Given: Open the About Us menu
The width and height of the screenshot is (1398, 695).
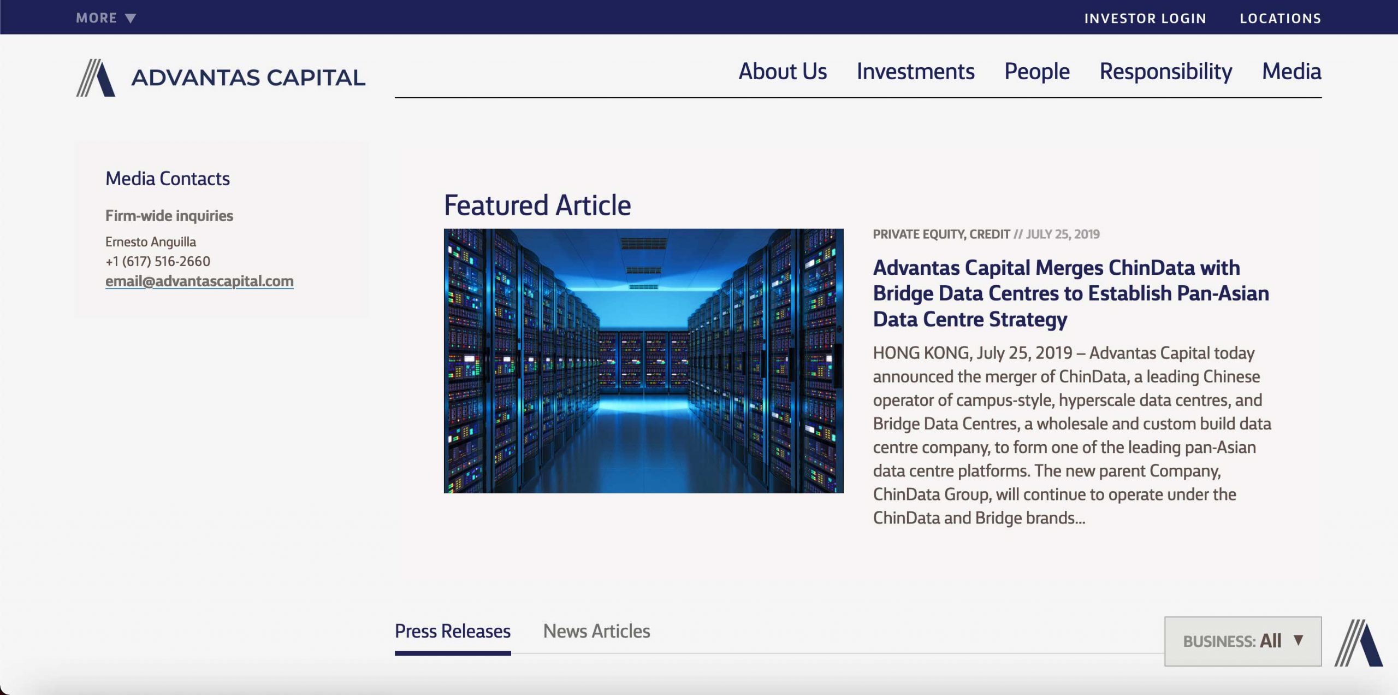Looking at the screenshot, I should [783, 72].
